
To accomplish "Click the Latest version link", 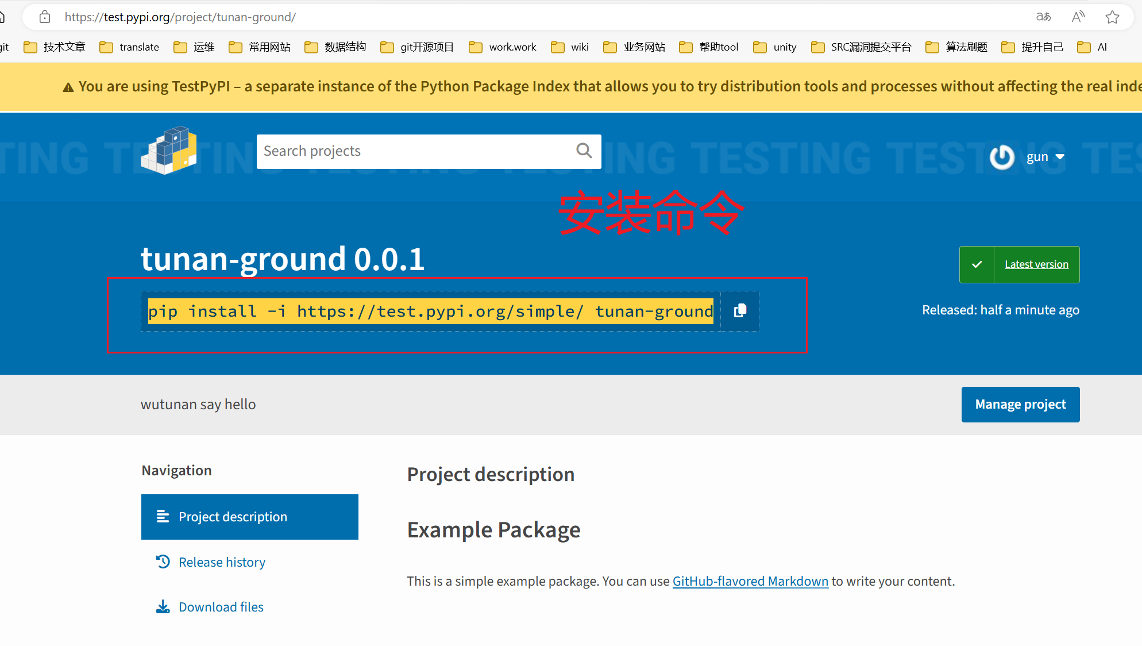I will point(1036,264).
